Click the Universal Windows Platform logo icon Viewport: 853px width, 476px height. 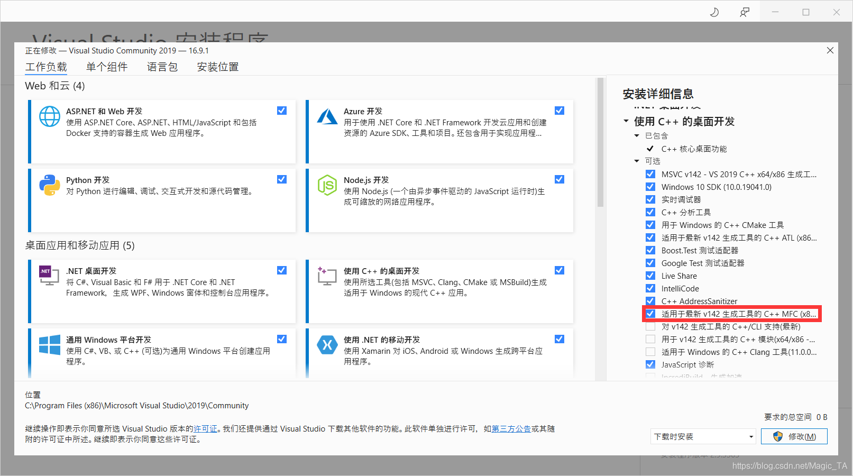[x=50, y=345]
